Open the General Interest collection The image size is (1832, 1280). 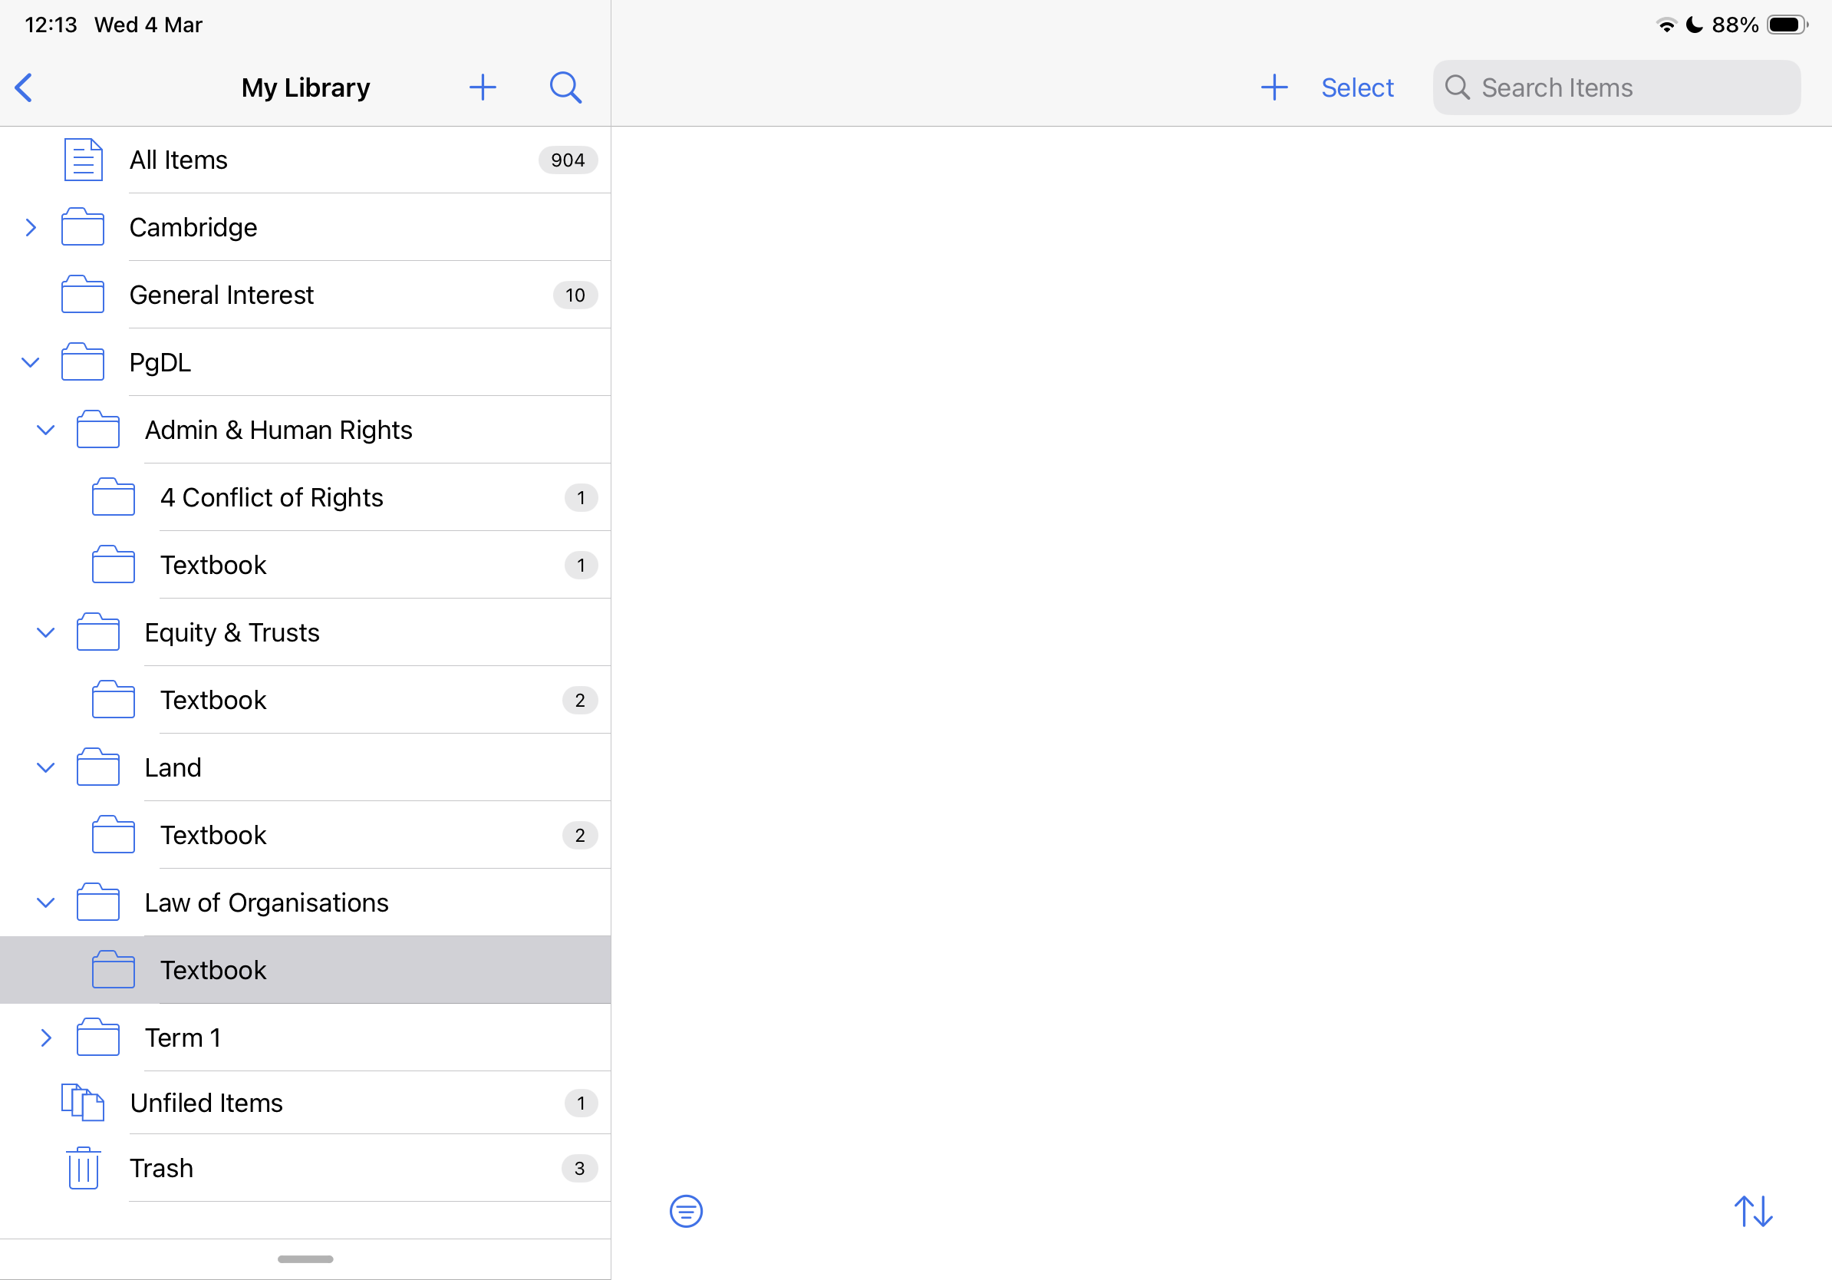point(221,295)
